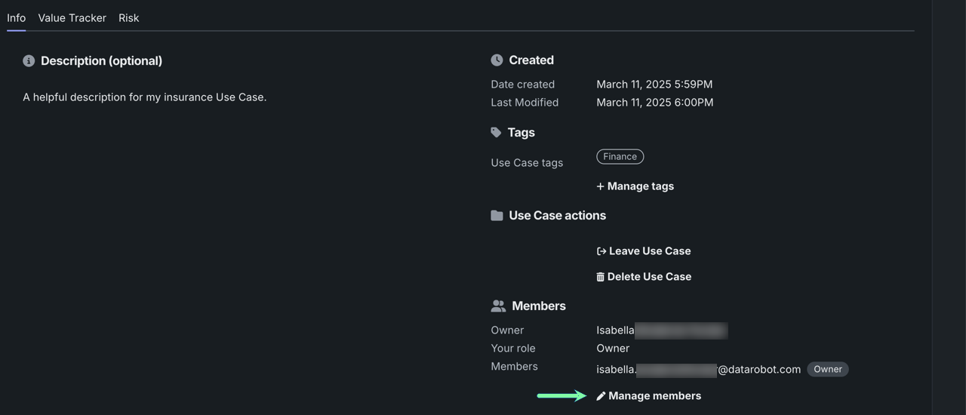Click the clock icon beside Created

[497, 60]
